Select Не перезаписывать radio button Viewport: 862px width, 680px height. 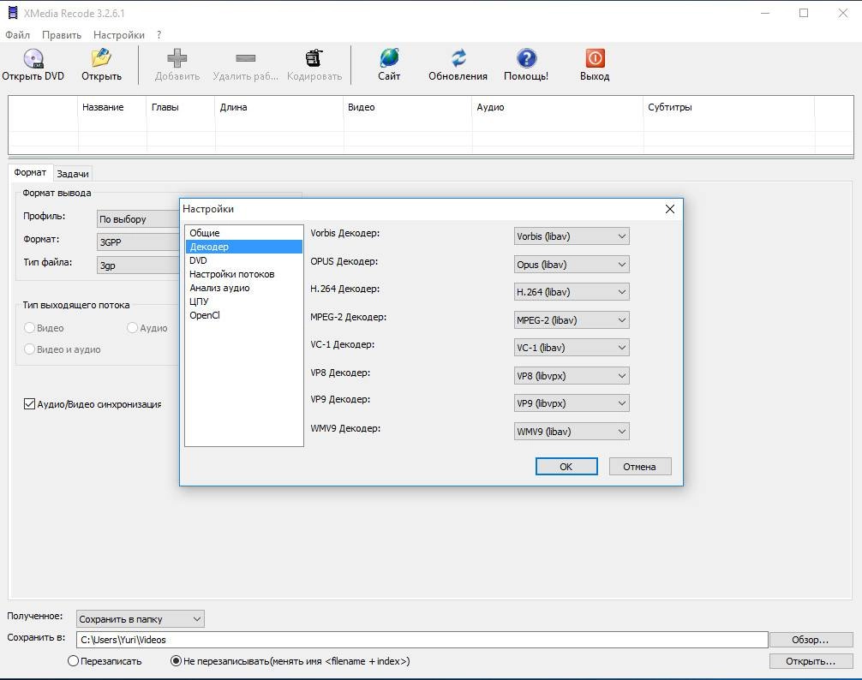[x=176, y=661]
